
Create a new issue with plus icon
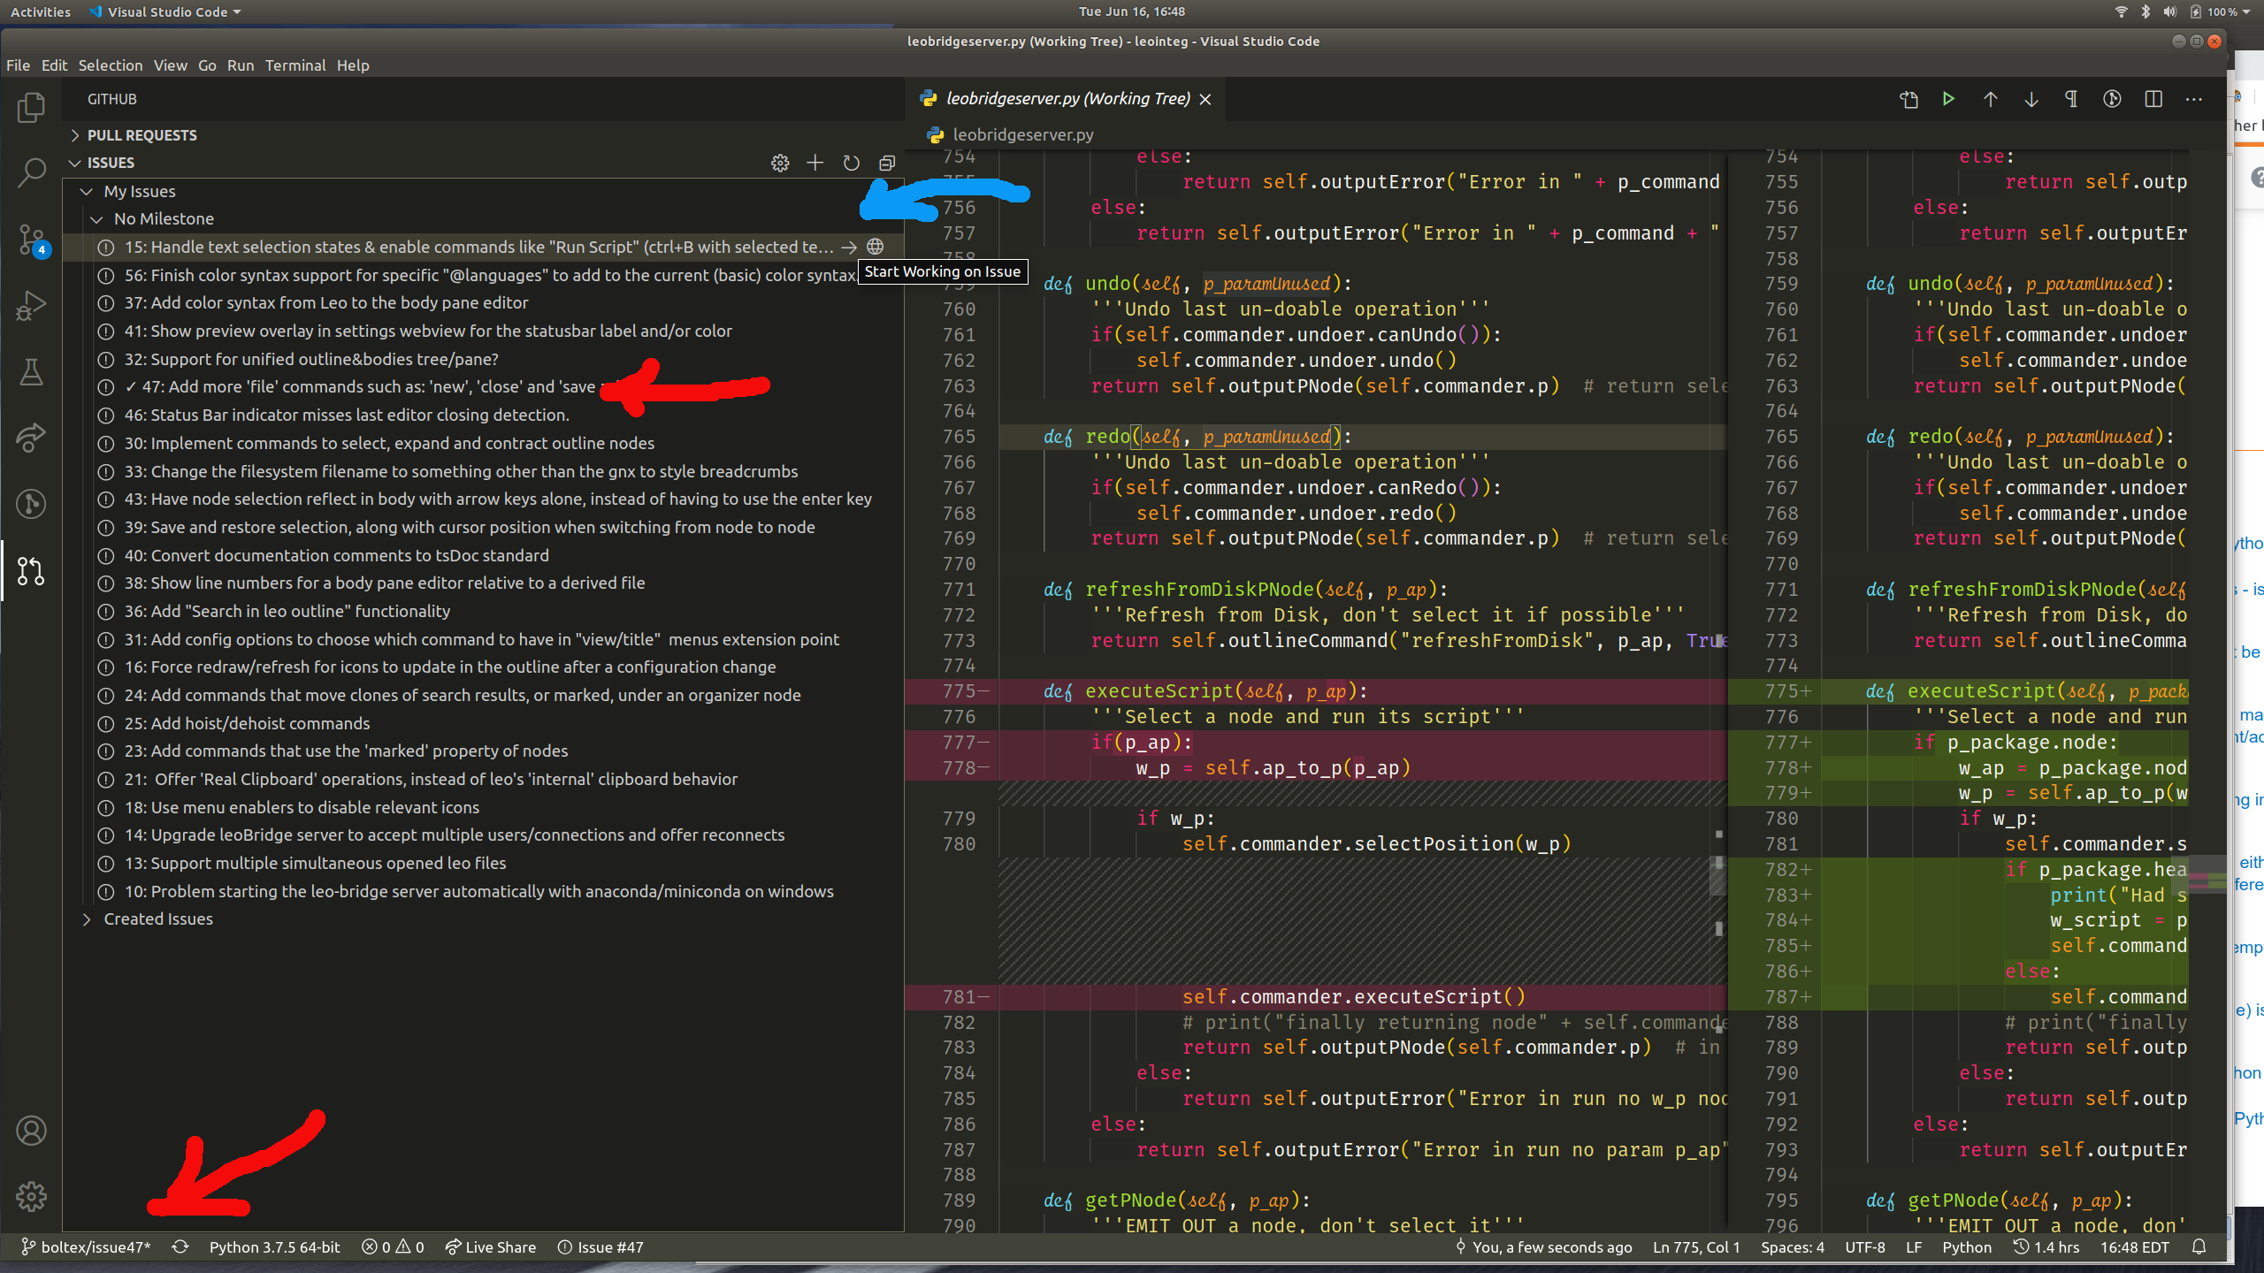(x=814, y=163)
